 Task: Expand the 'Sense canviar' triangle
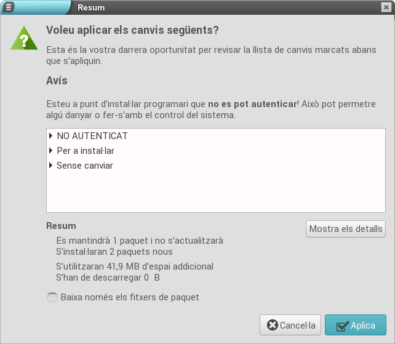[51, 166]
